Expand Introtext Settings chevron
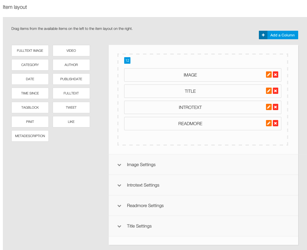The image size is (307, 250). click(119, 185)
